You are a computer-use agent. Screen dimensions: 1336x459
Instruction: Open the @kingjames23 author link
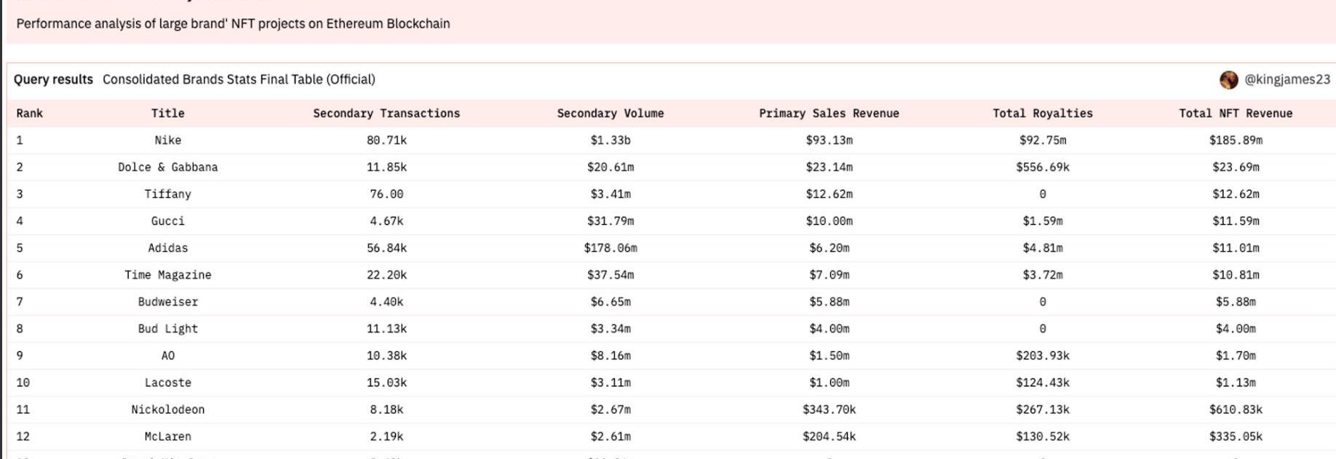[1287, 80]
